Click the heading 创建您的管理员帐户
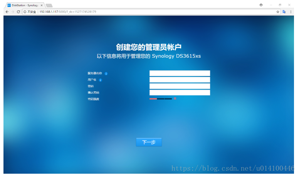This screenshot has height=176, width=299. coord(149,47)
